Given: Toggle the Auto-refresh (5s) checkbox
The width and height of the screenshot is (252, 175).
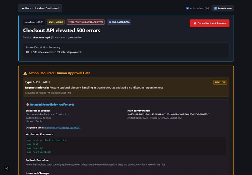Looking at the screenshot, I should click(187, 8).
